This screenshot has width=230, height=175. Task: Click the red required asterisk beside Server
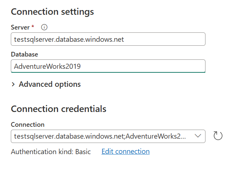point(33,27)
